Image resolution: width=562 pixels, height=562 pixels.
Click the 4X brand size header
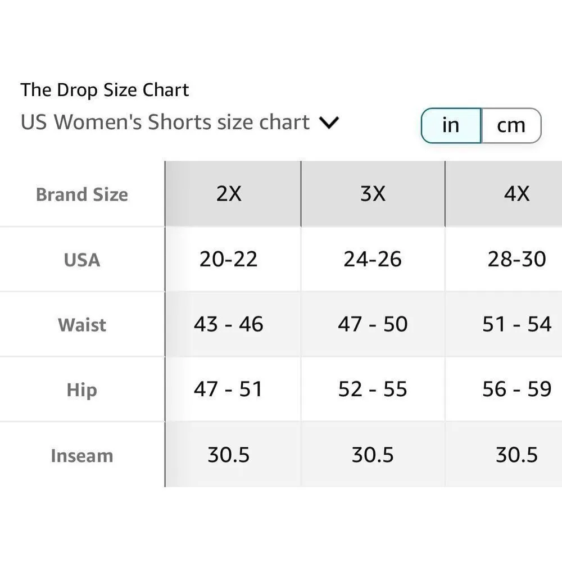coord(518,194)
